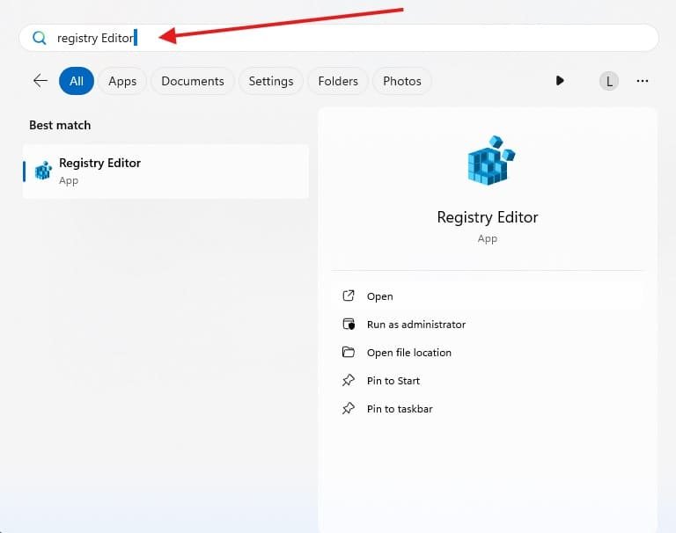676x533 pixels.
Task: Click the App label under the result name
Action: coord(69,180)
